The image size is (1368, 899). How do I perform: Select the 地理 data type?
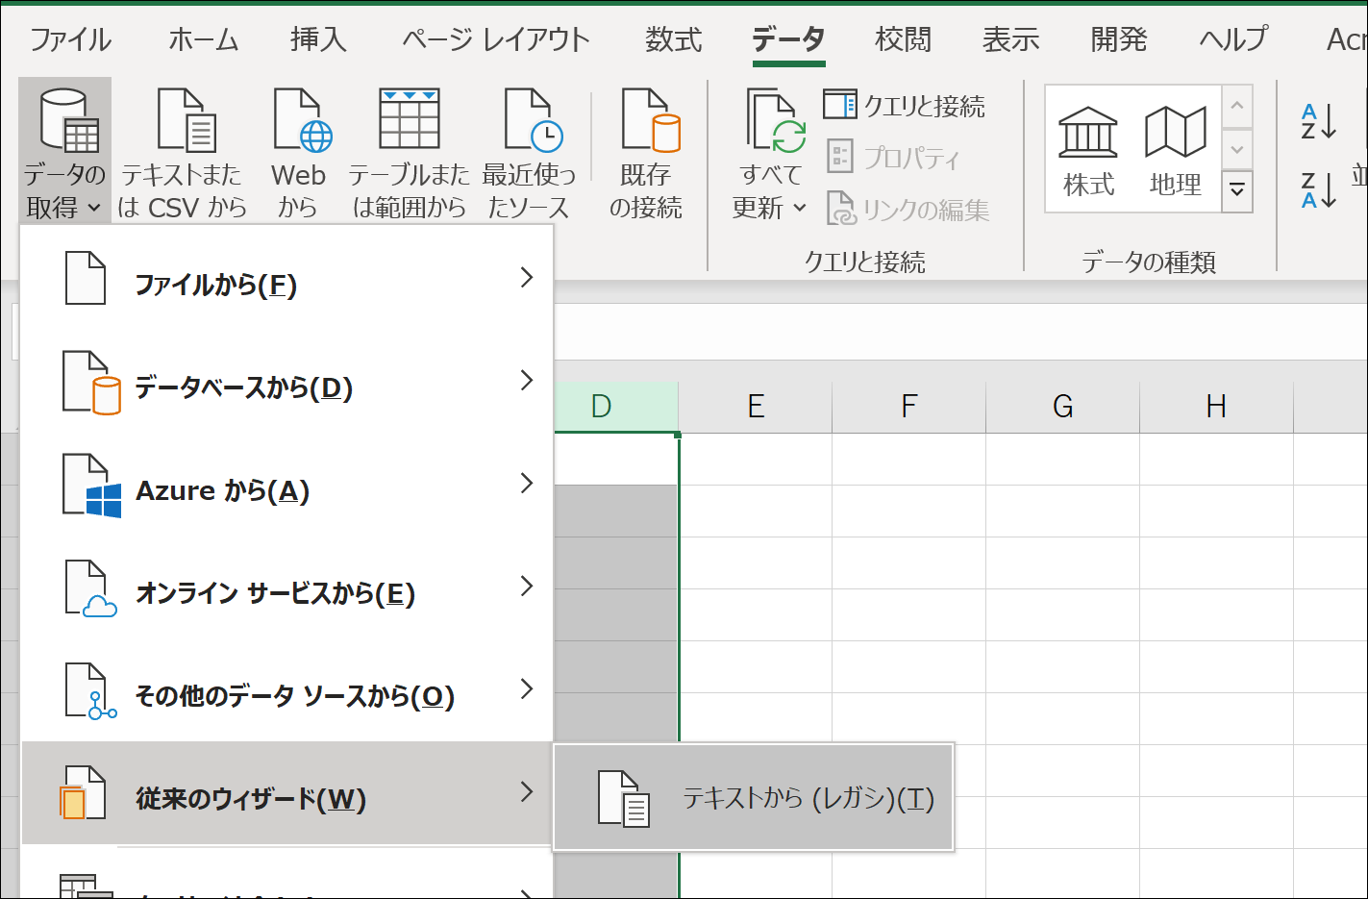click(1176, 151)
